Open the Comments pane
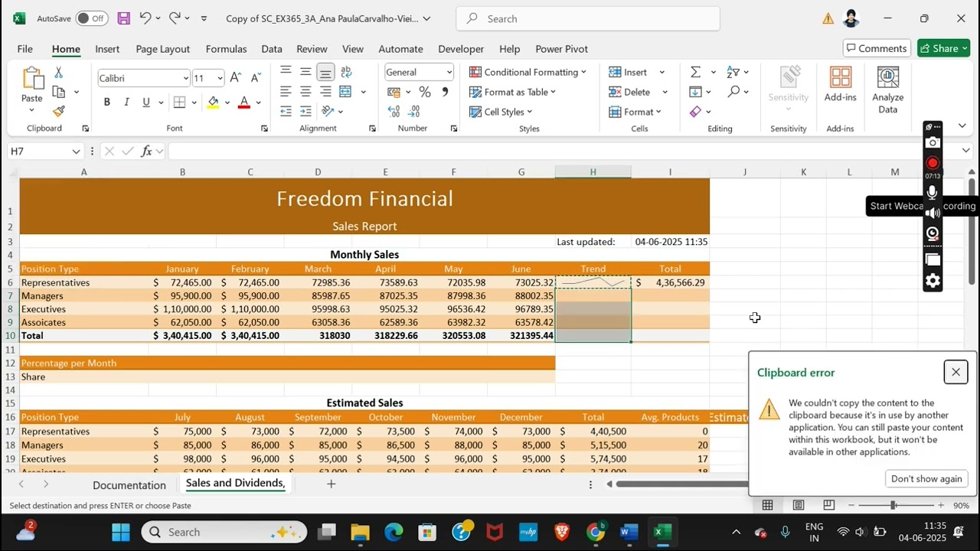 click(x=877, y=48)
